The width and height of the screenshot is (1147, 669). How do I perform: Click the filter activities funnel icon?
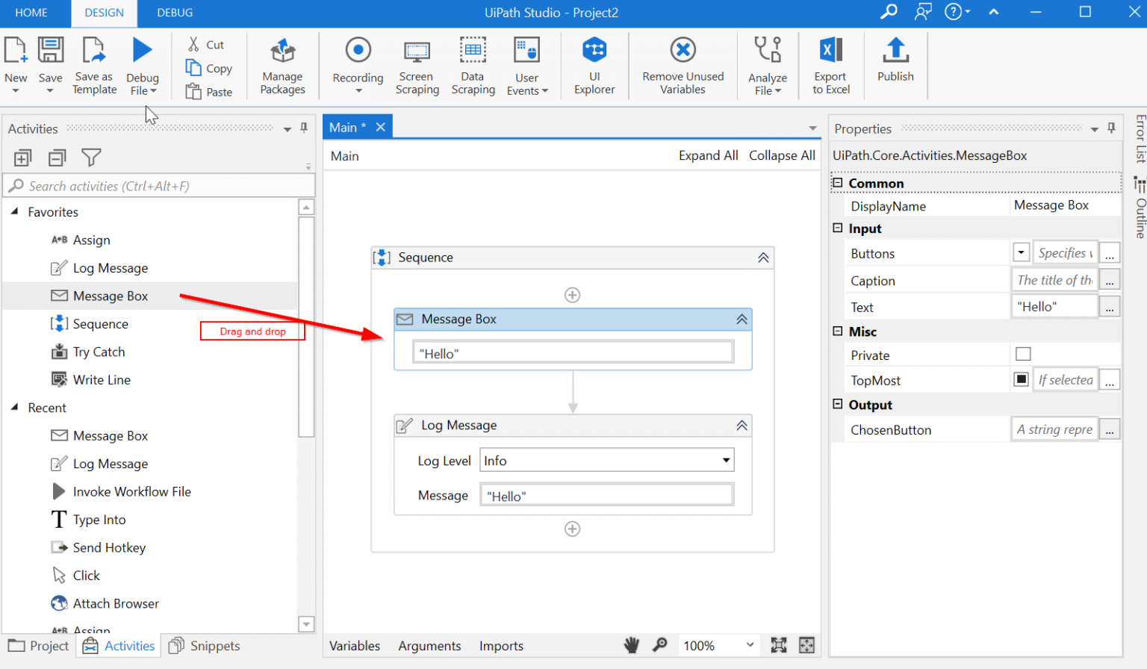click(91, 158)
